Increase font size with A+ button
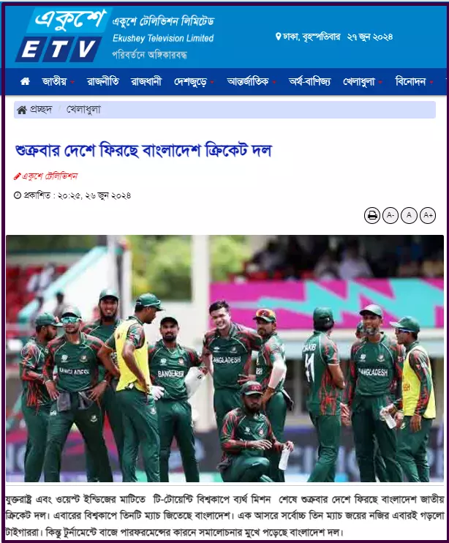This screenshot has width=449, height=543. click(428, 215)
